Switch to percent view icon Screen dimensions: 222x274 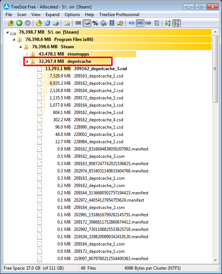pyautogui.click(x=95, y=23)
